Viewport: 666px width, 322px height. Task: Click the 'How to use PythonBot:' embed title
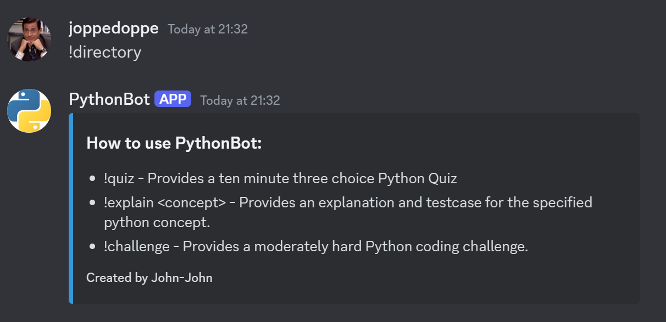click(174, 144)
